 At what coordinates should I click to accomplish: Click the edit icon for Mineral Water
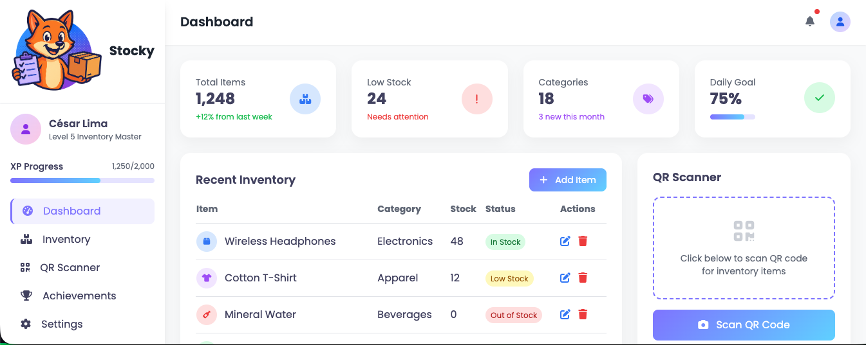(x=565, y=315)
